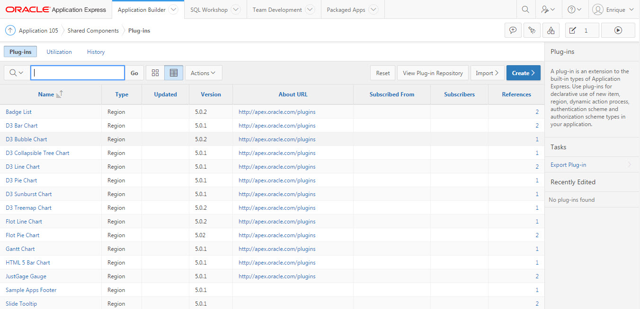Viewport: 640px width, 309px height.
Task: Click the Create button
Action: [x=523, y=73]
